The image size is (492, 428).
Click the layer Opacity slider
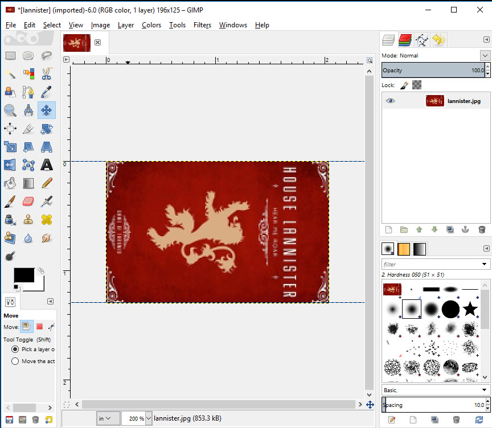pyautogui.click(x=433, y=71)
